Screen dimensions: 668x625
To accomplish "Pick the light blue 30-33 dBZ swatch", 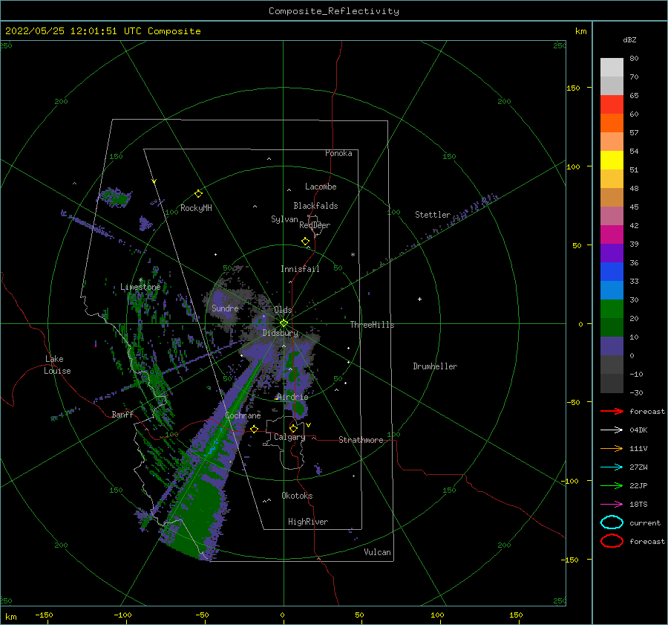I will (x=612, y=291).
